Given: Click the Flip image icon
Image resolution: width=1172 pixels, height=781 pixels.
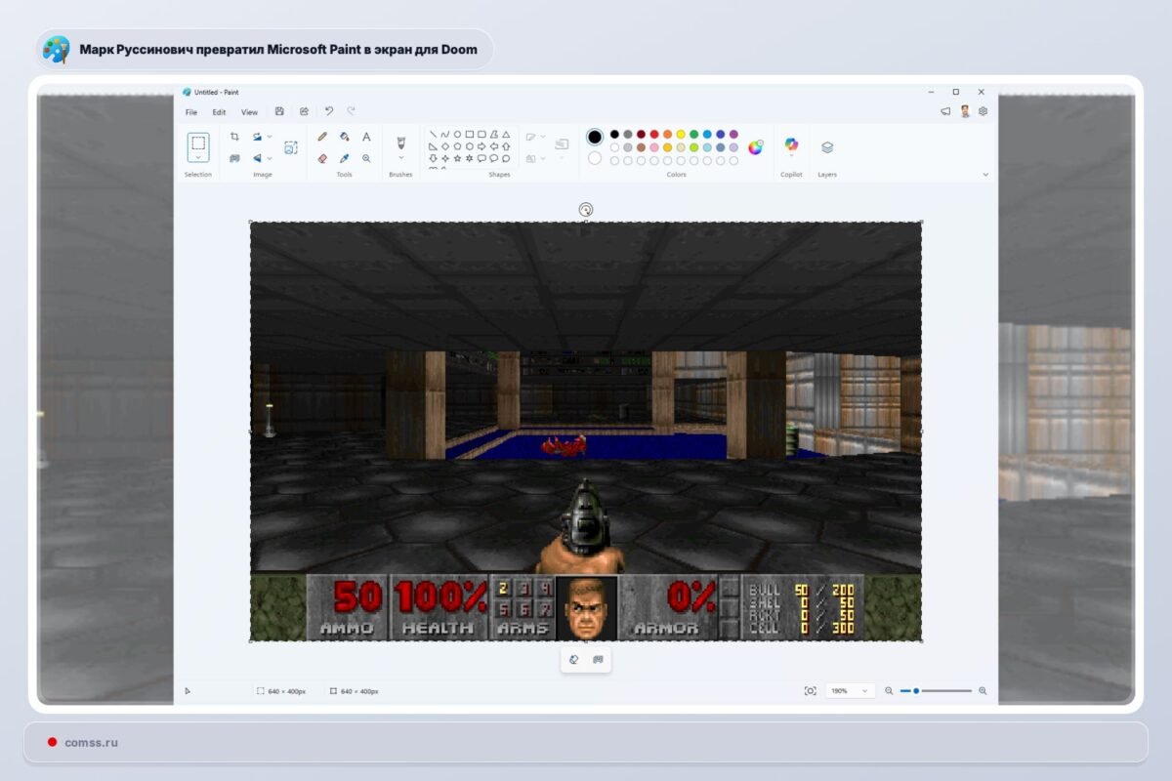Looking at the screenshot, I should [x=257, y=158].
